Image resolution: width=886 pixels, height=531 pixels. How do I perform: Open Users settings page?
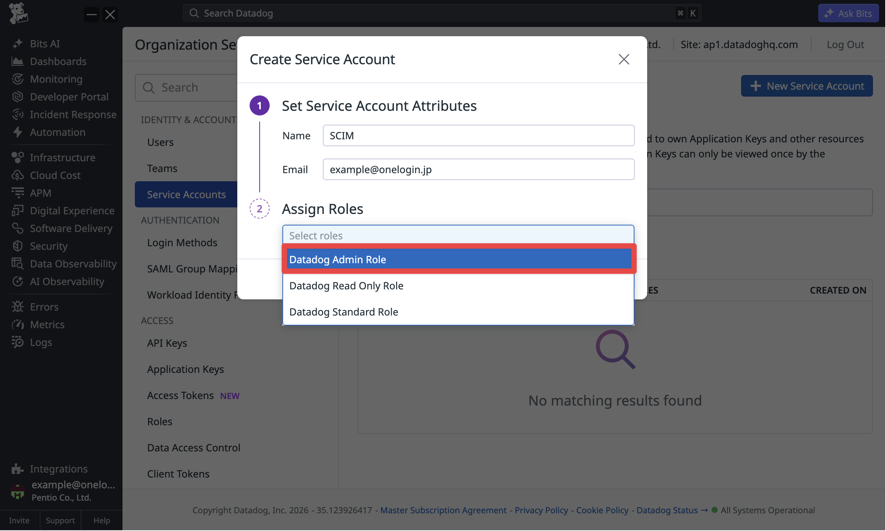[x=160, y=142]
